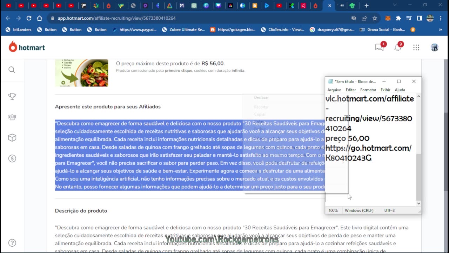Click the salad product thumbnail image
This screenshot has width=449, height=253.
(81, 73)
